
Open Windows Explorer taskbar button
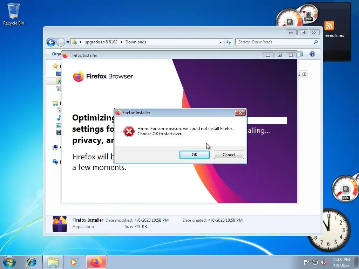tap(53, 262)
